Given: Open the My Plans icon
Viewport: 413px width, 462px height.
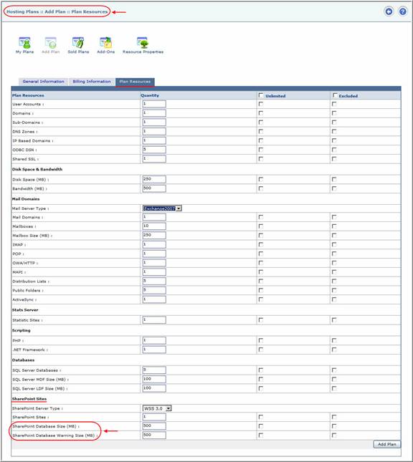Looking at the screenshot, I should click(x=24, y=43).
